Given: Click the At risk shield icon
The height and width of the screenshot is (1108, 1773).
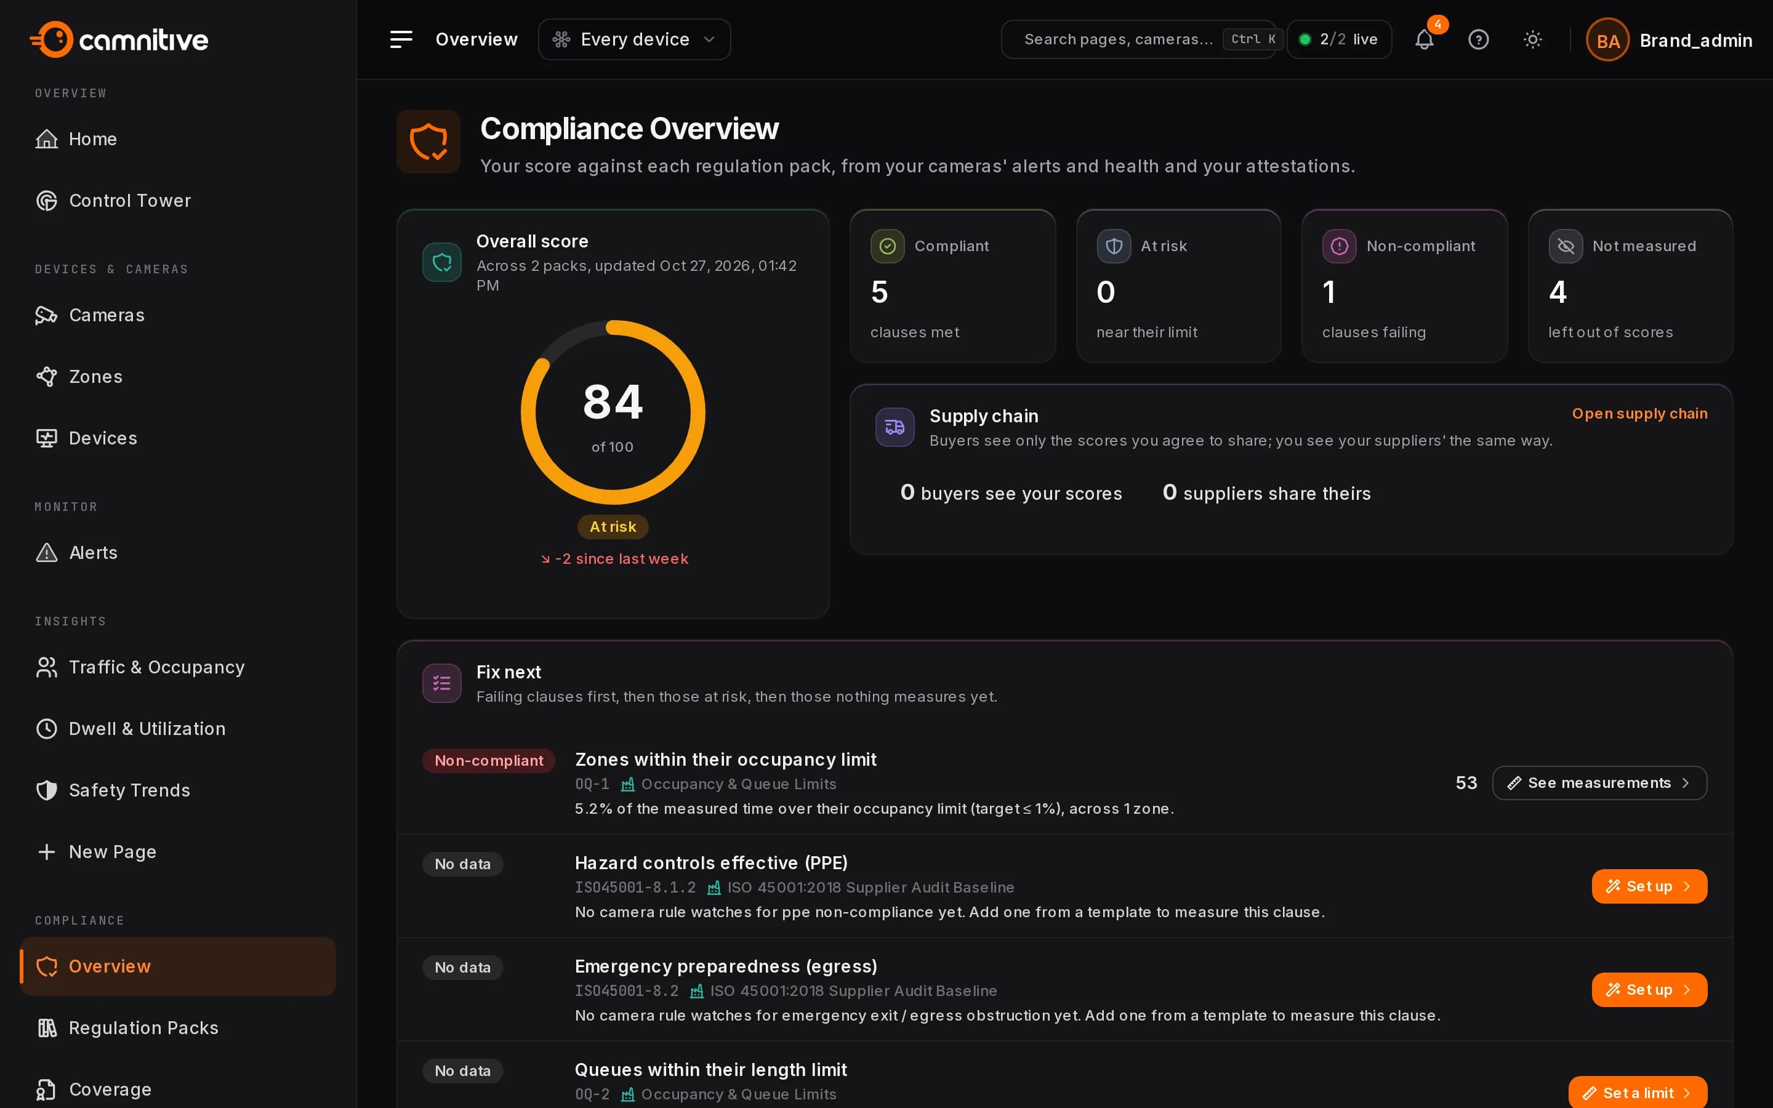Looking at the screenshot, I should [1114, 246].
